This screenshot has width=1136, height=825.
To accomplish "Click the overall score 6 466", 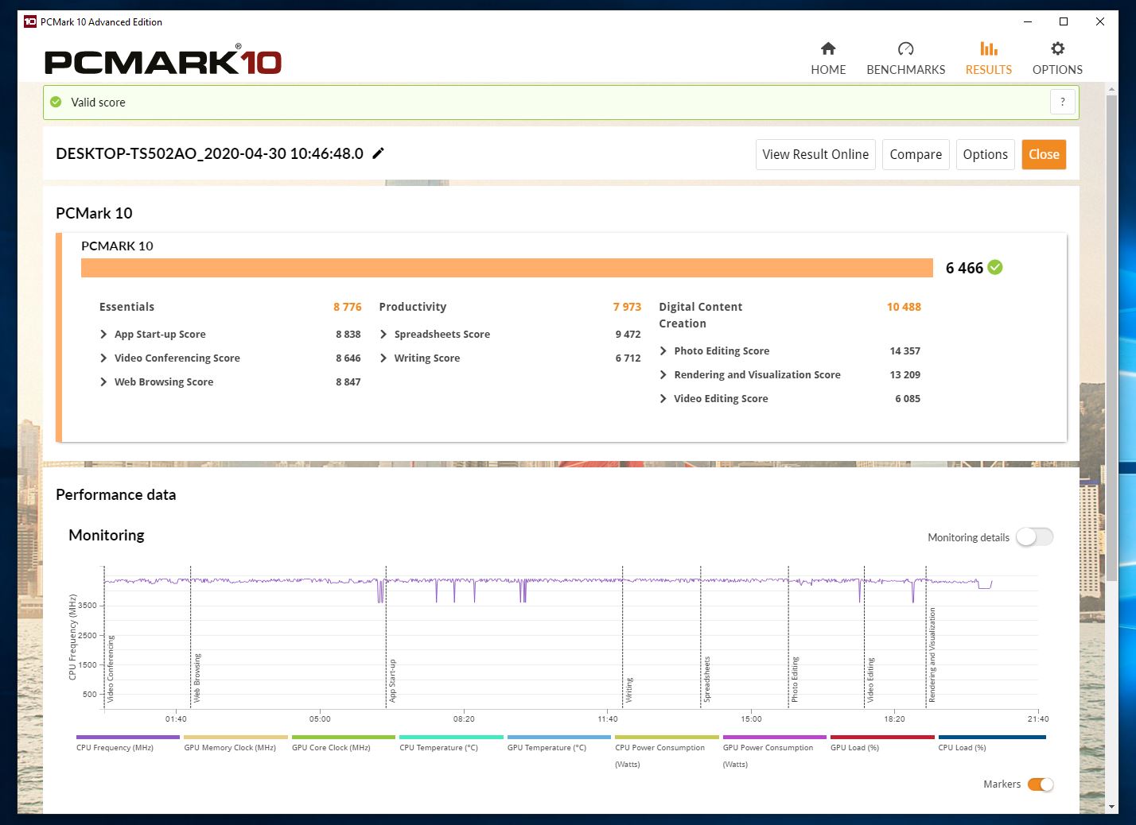I will pyautogui.click(x=964, y=268).
